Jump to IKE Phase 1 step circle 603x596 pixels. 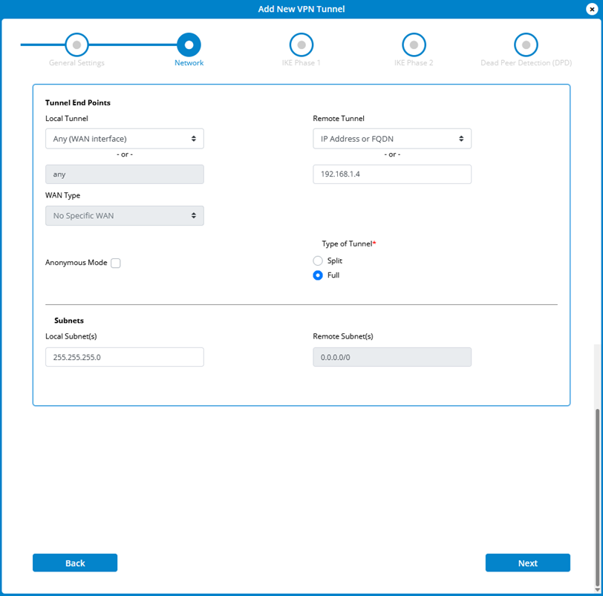coord(301,45)
